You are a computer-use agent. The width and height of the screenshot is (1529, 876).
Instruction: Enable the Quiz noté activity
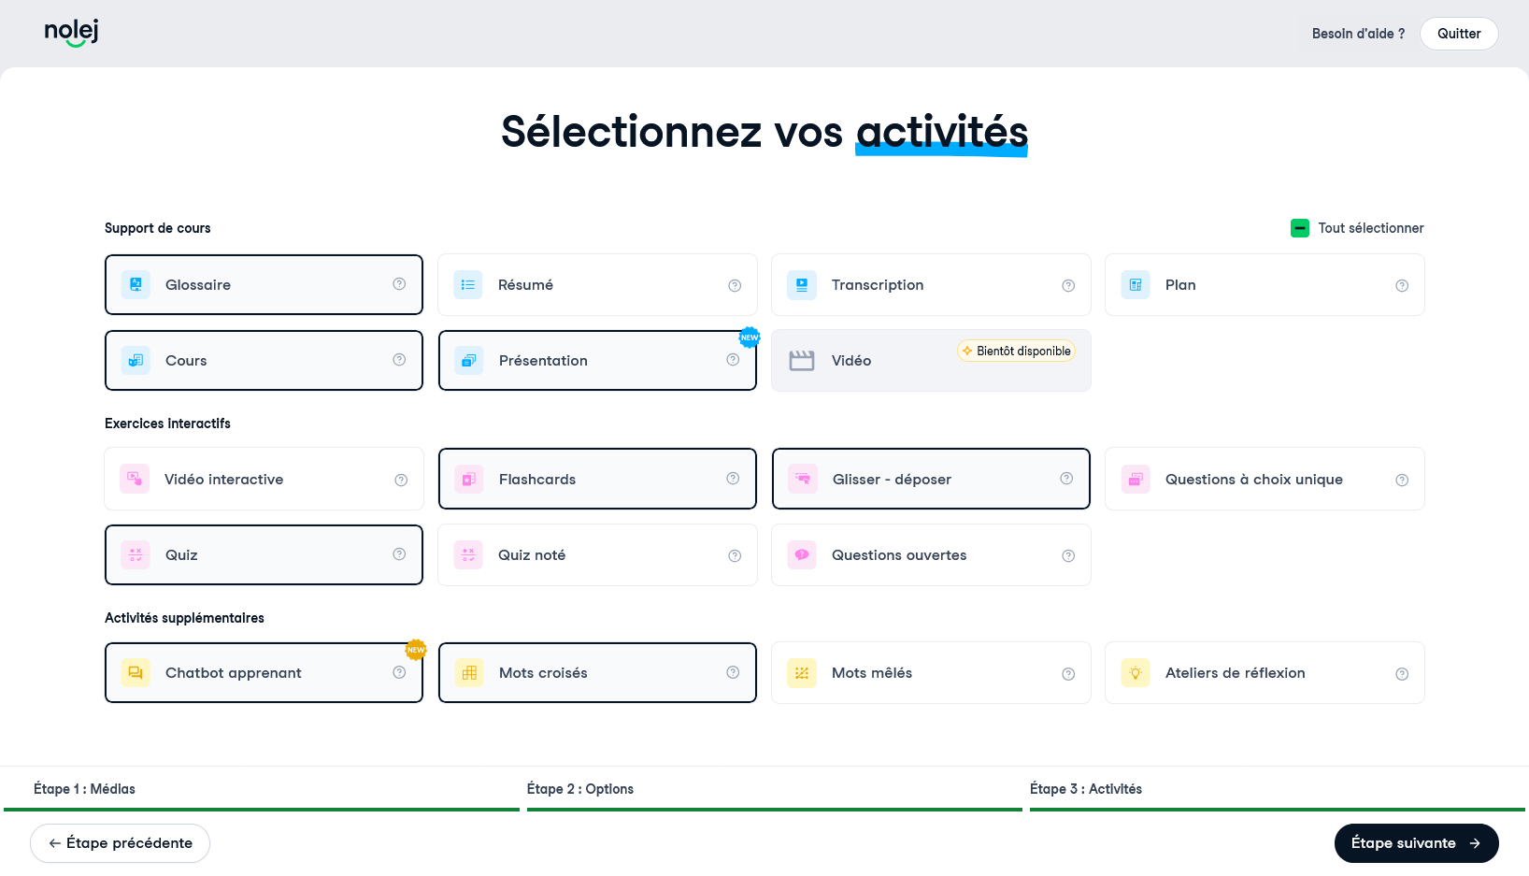click(x=597, y=555)
